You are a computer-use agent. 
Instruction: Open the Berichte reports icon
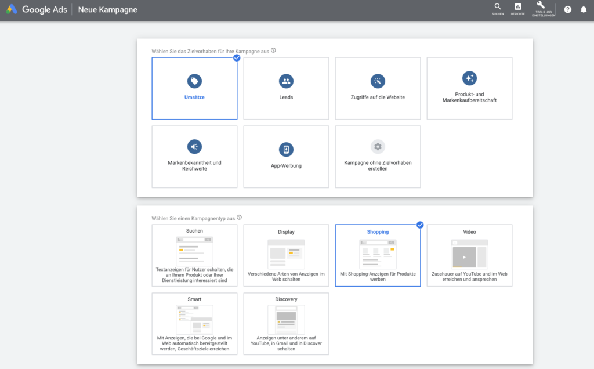click(518, 9)
